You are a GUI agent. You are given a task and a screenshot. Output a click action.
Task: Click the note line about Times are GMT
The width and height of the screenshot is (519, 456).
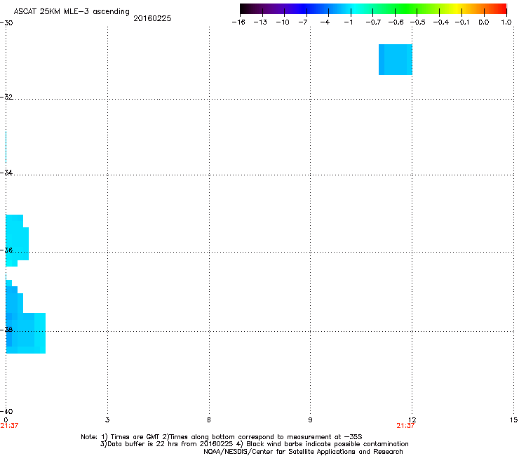pyautogui.click(x=222, y=437)
